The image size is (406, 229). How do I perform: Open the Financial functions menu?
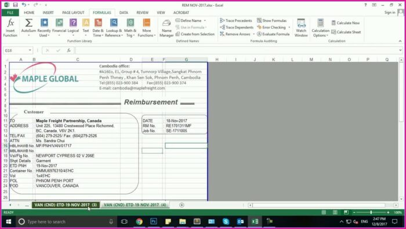(x=59, y=28)
